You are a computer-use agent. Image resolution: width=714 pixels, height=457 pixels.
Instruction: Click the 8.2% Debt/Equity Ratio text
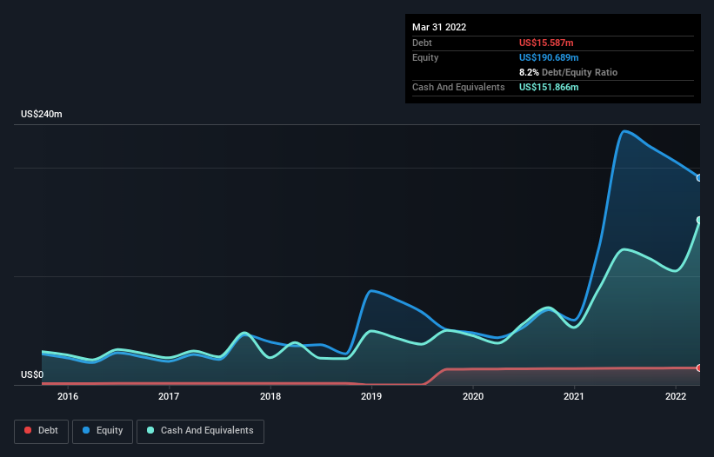tap(568, 72)
